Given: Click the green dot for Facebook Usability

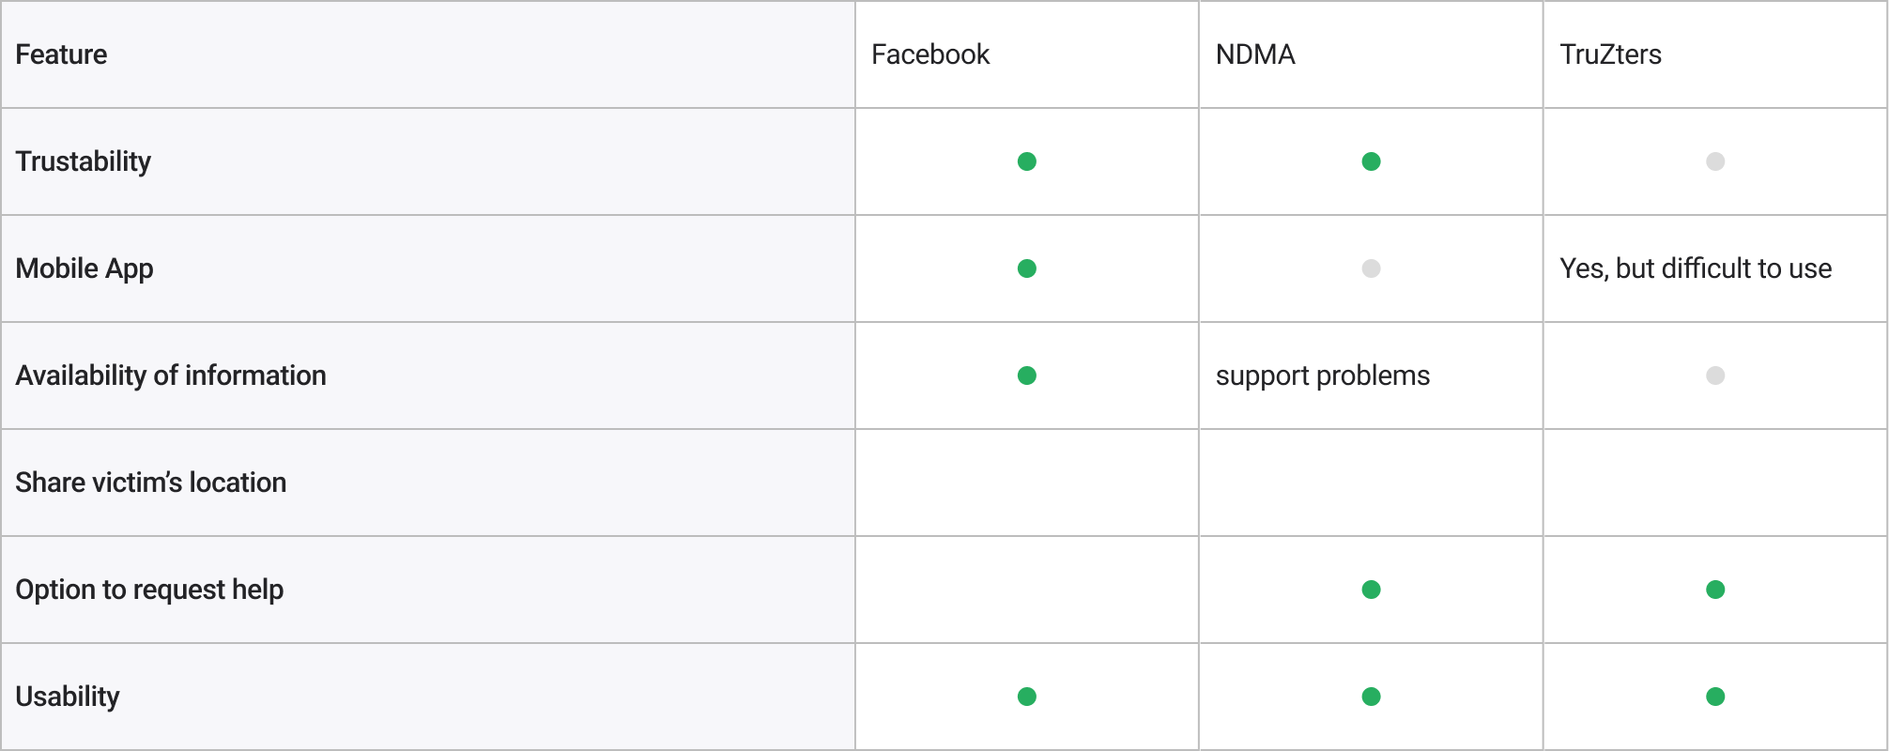Looking at the screenshot, I should (x=1027, y=697).
